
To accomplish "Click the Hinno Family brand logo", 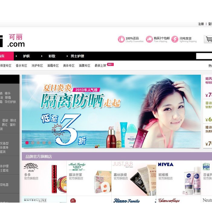I will tap(126, 201).
